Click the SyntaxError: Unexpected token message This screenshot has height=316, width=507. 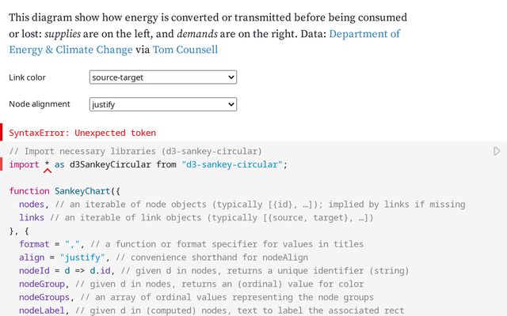click(82, 133)
